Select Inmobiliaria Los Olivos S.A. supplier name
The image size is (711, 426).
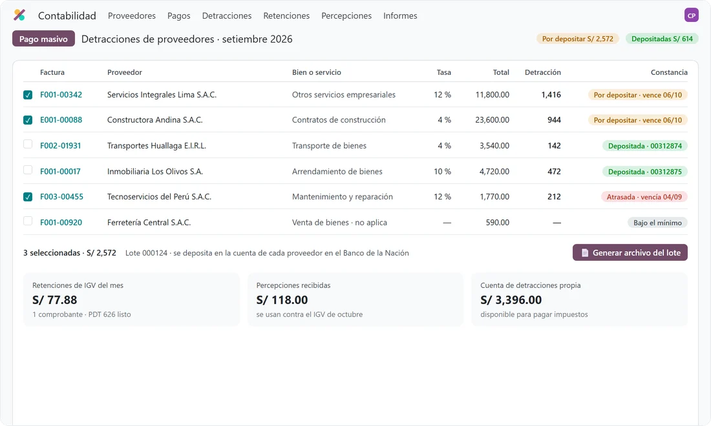click(x=155, y=172)
